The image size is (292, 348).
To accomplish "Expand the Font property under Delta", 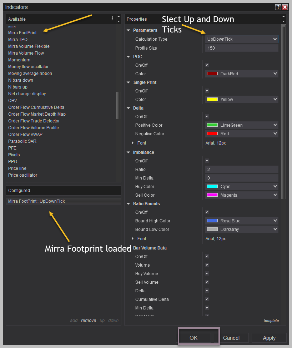I will (133, 143).
